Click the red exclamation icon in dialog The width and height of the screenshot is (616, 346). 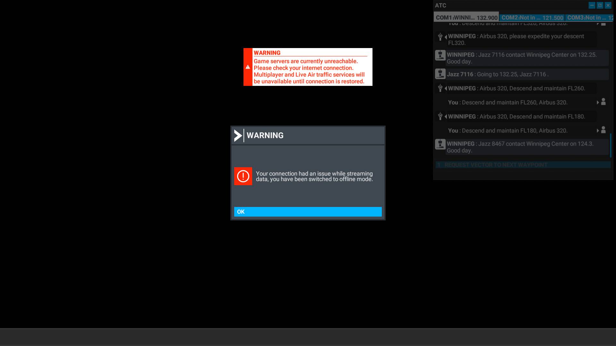243,176
